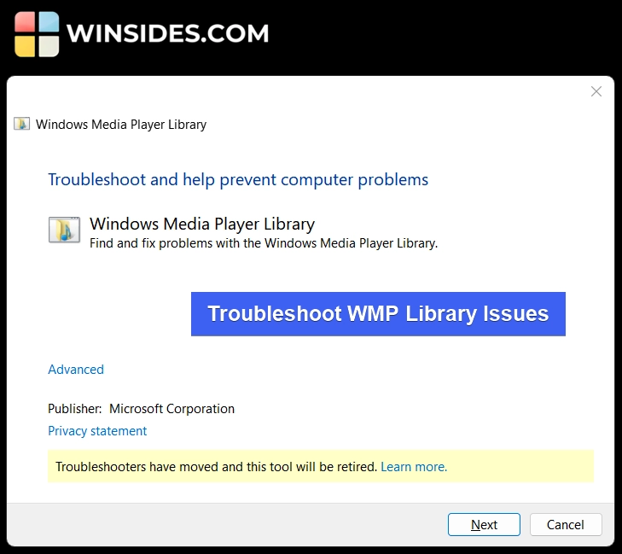Click the yellow troubleshooters retired notice bar
This screenshot has height=554, width=622.
pyautogui.click(x=321, y=466)
